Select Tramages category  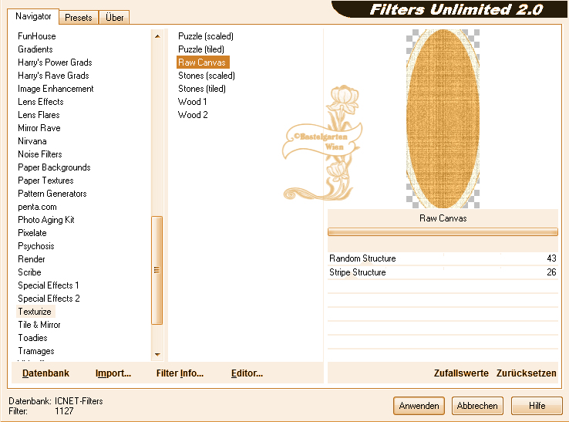(x=36, y=351)
